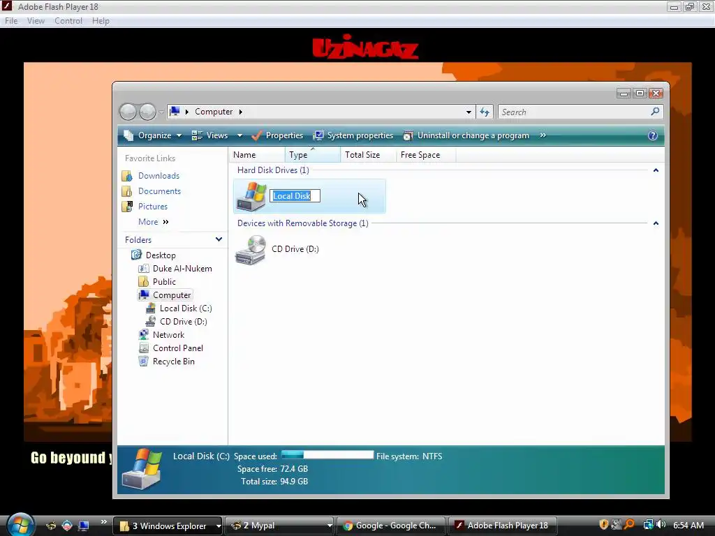Switch to the Google Chrome taskbar window
Viewport: 715px width, 536px height.
coord(391,526)
